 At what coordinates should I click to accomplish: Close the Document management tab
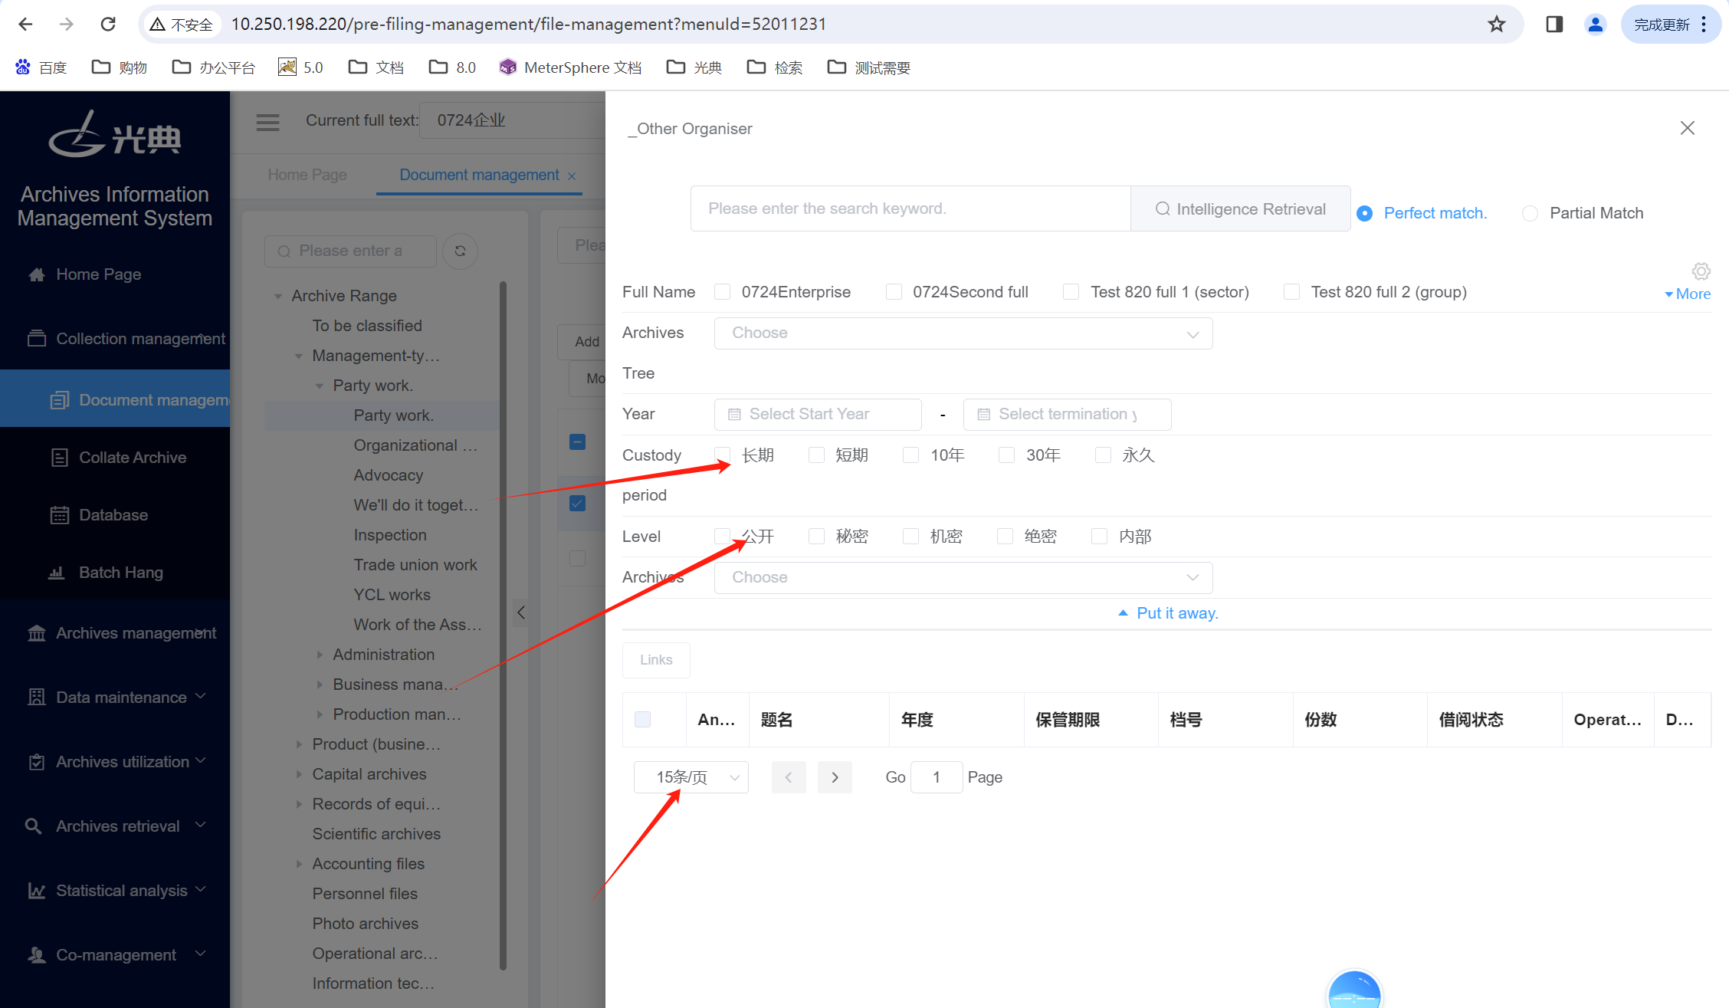point(571,176)
